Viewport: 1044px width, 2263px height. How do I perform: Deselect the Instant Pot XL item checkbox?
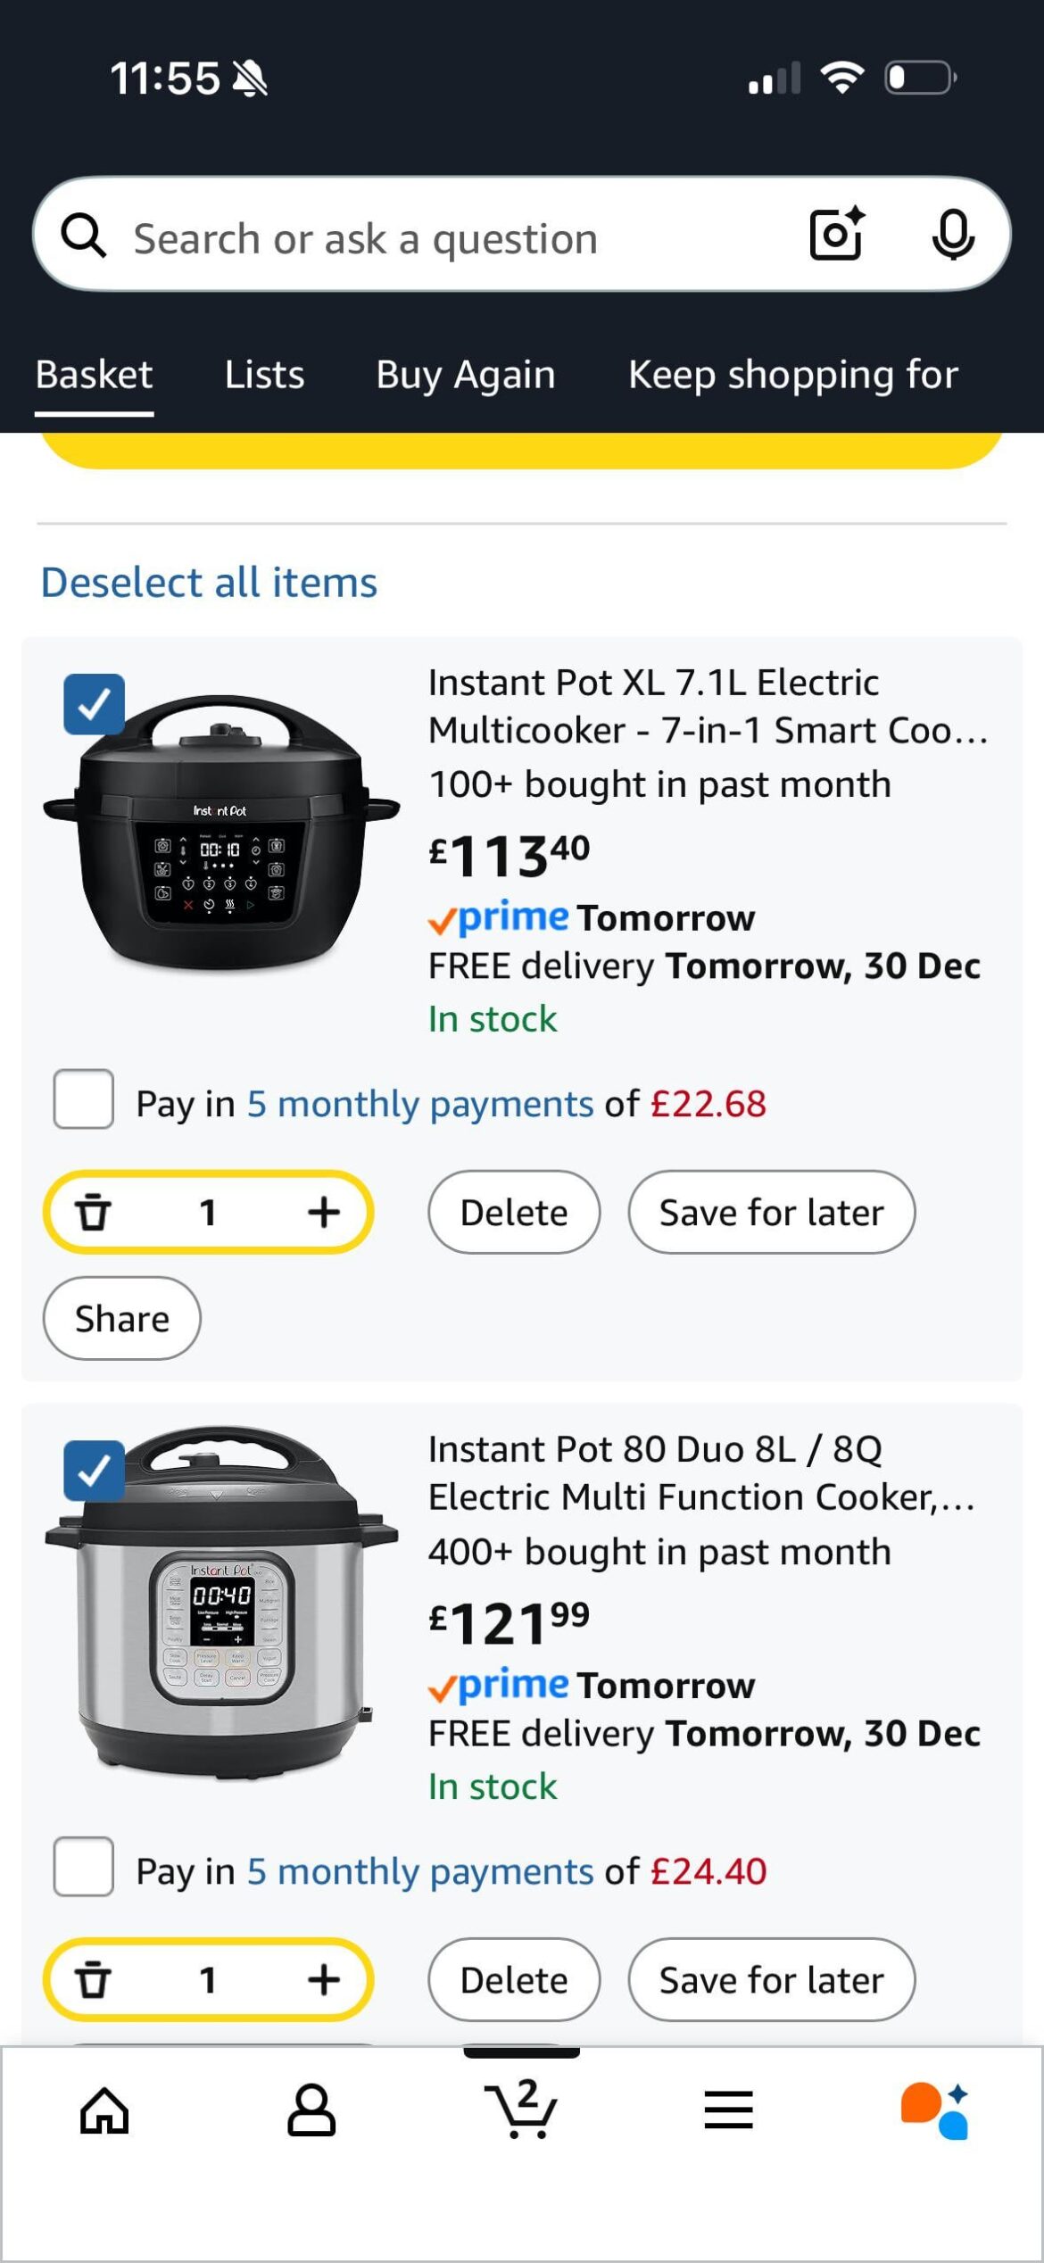click(x=93, y=705)
